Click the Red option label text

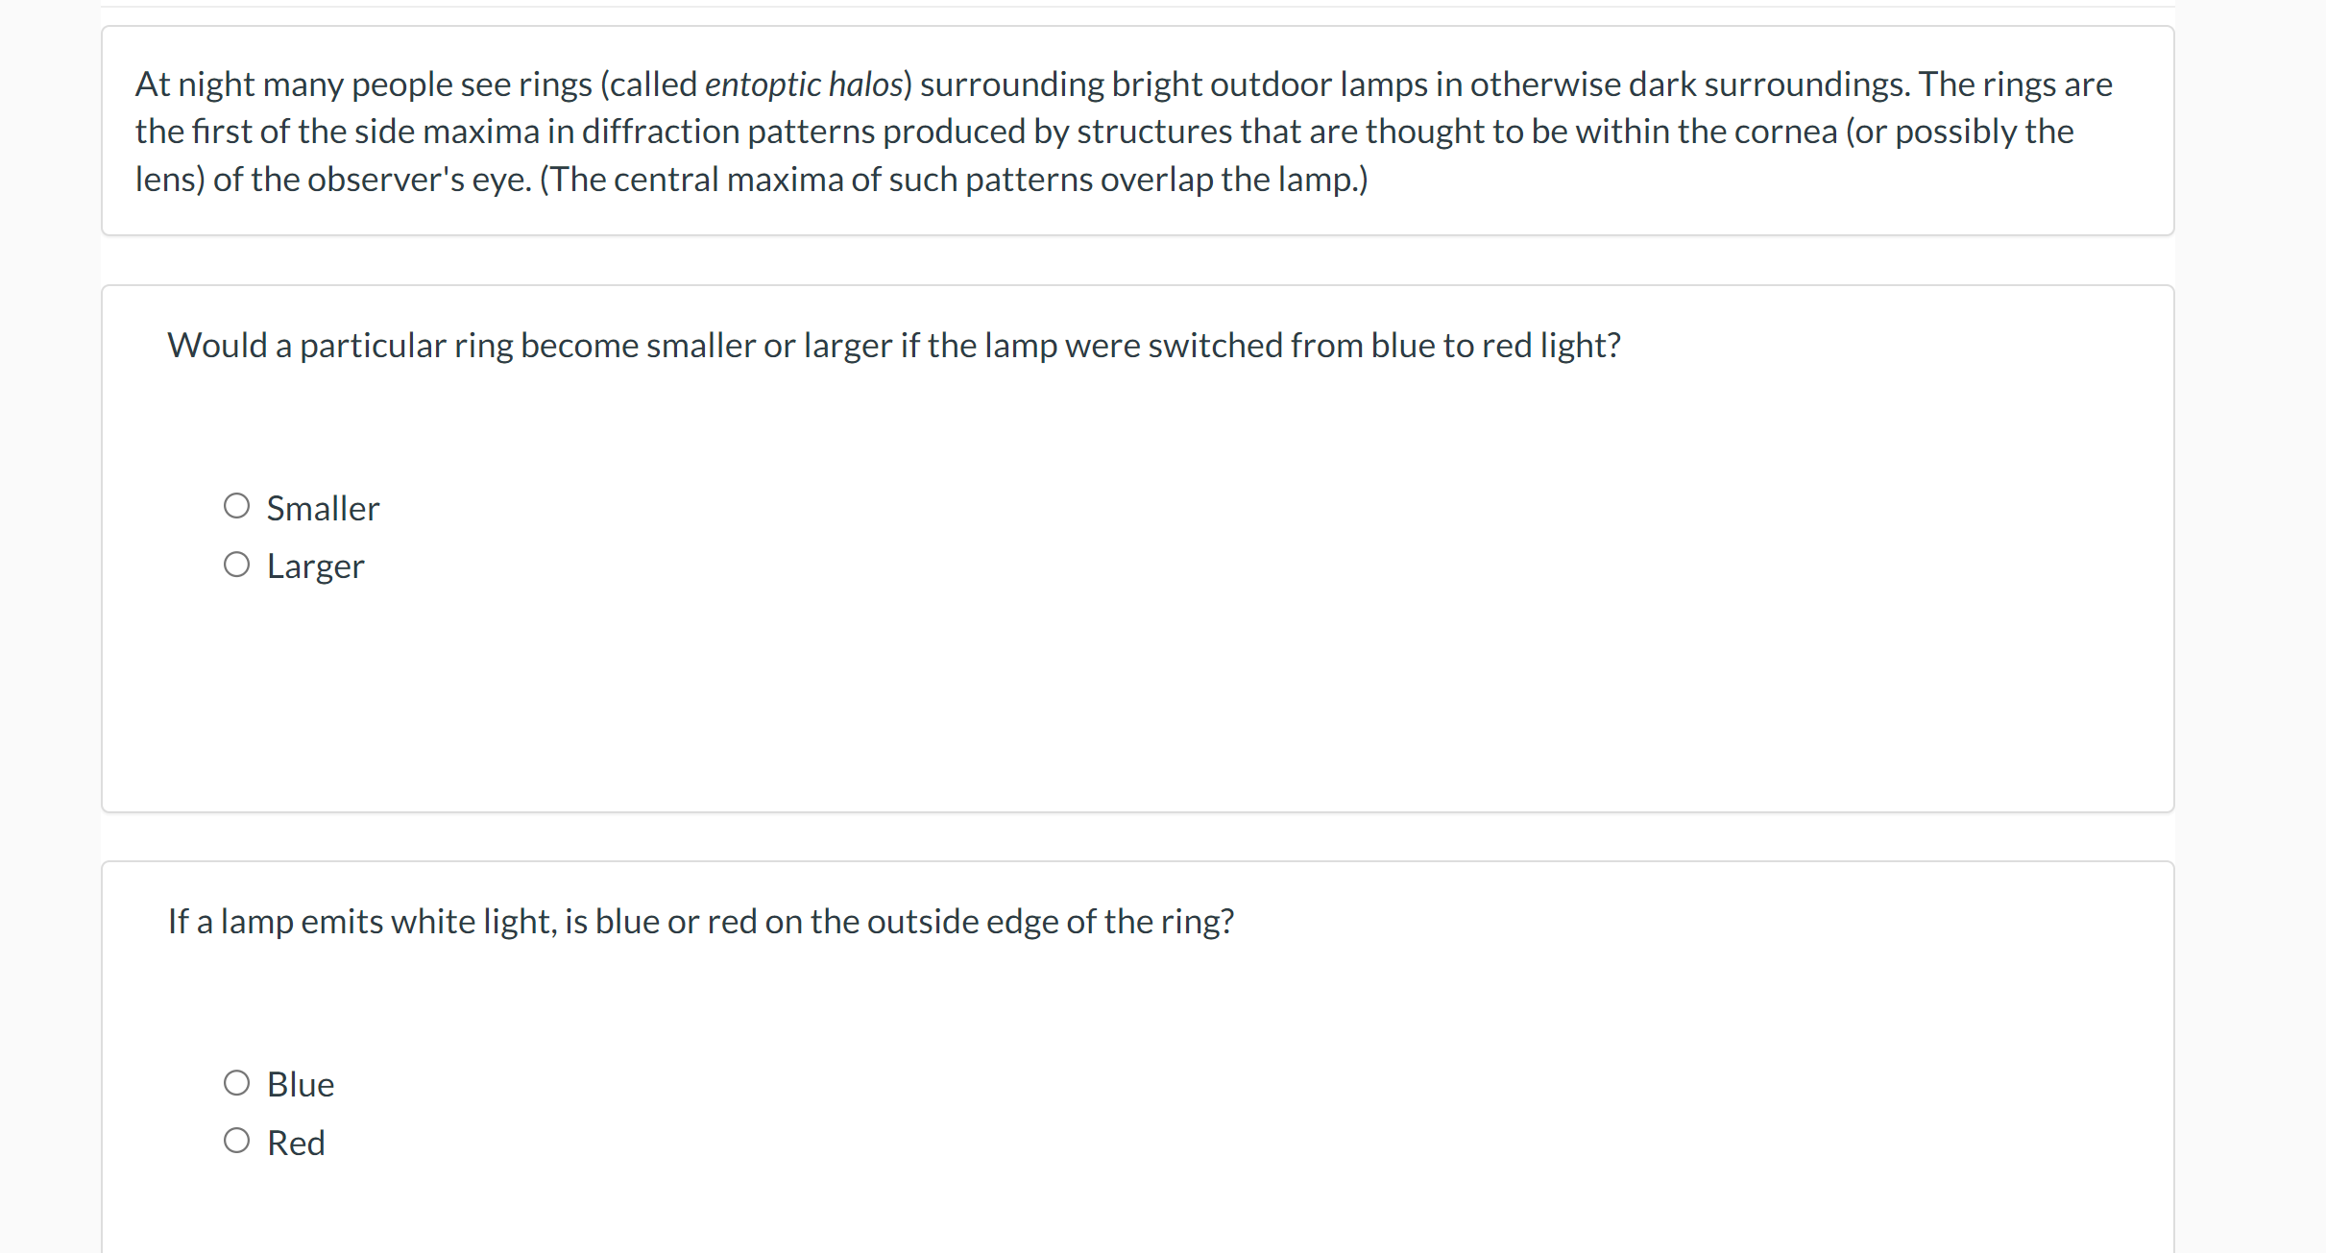[295, 1142]
